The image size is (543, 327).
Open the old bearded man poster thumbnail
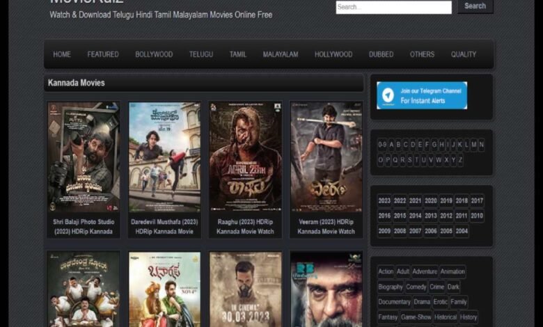click(326, 289)
